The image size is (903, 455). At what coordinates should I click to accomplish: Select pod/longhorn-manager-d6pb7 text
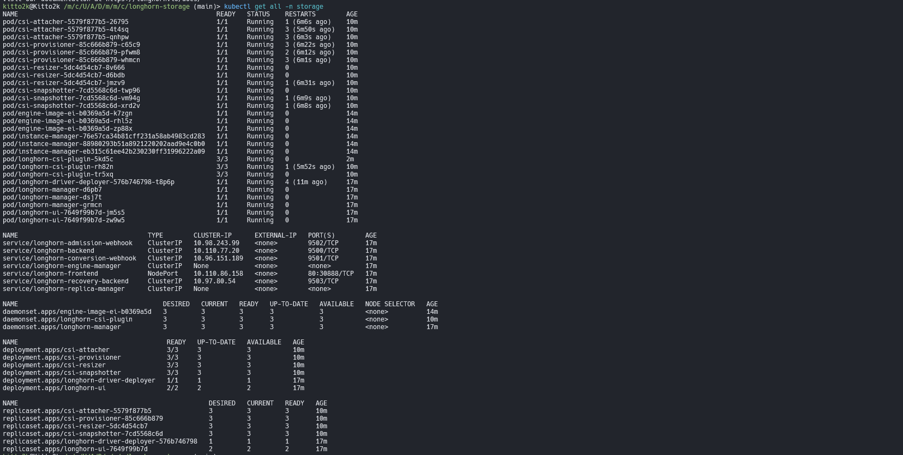(52, 190)
